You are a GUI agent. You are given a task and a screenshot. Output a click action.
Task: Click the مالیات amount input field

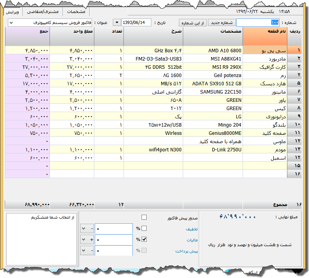(114, 239)
